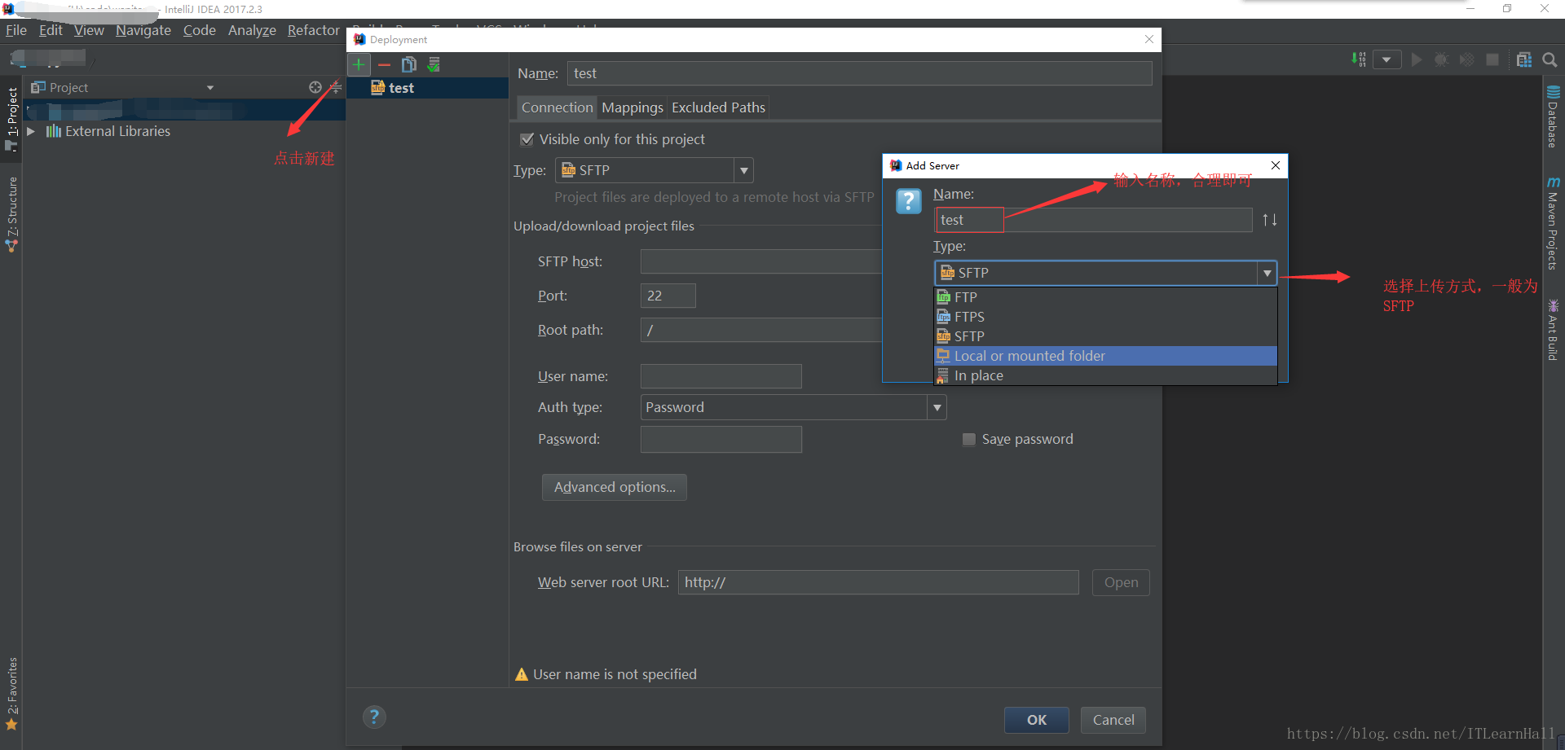Open the Project Structure toolbar icon

pos(1523,60)
